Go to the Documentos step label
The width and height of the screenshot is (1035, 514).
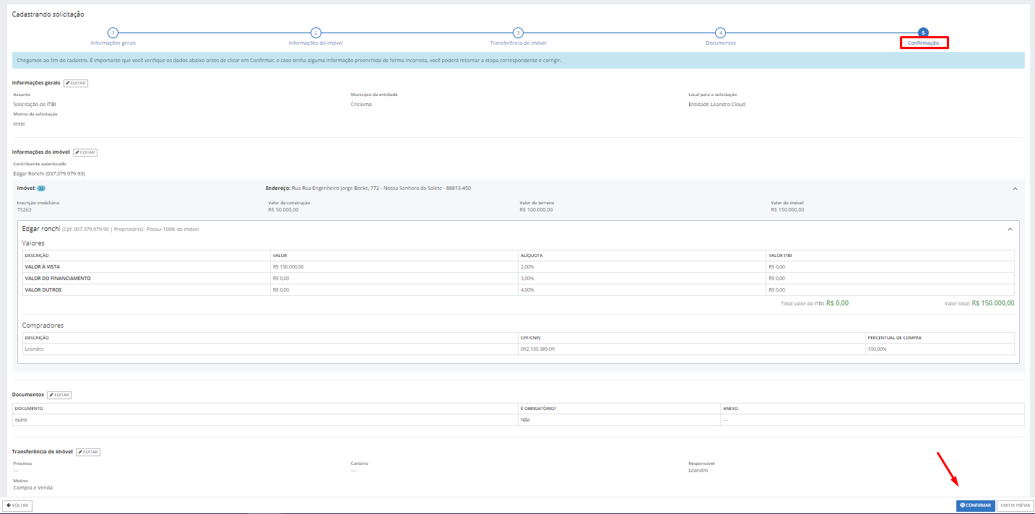tap(720, 43)
